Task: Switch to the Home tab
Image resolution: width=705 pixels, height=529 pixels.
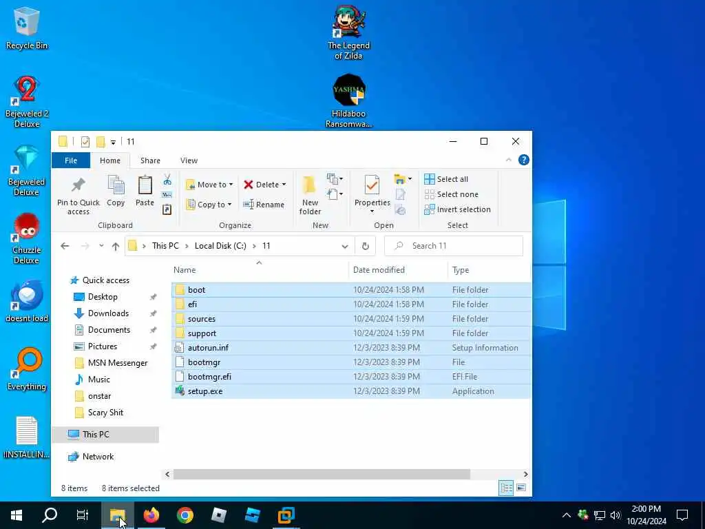Action: tap(110, 160)
